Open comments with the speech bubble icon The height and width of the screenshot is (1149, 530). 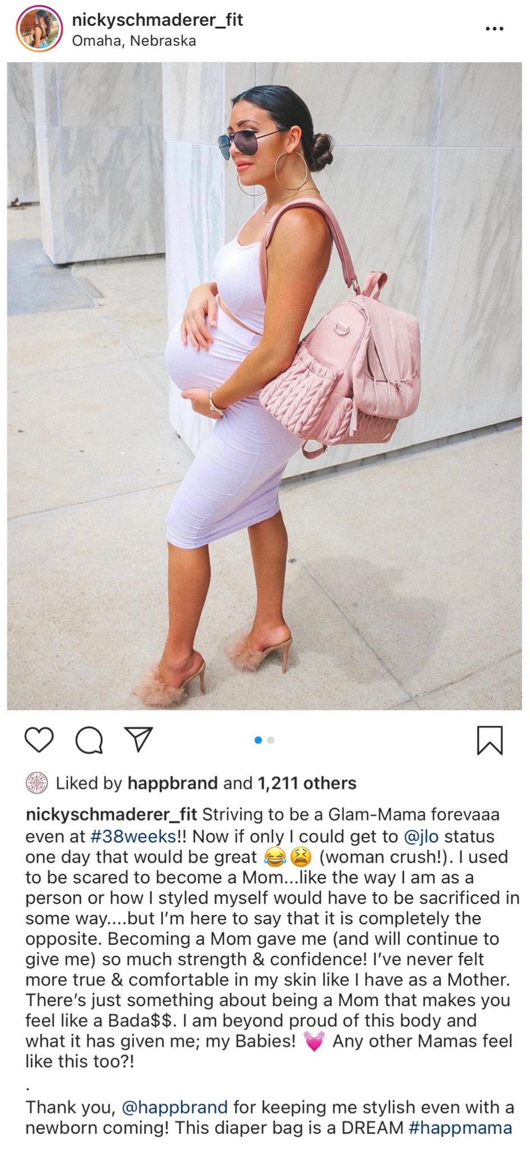[x=89, y=739]
